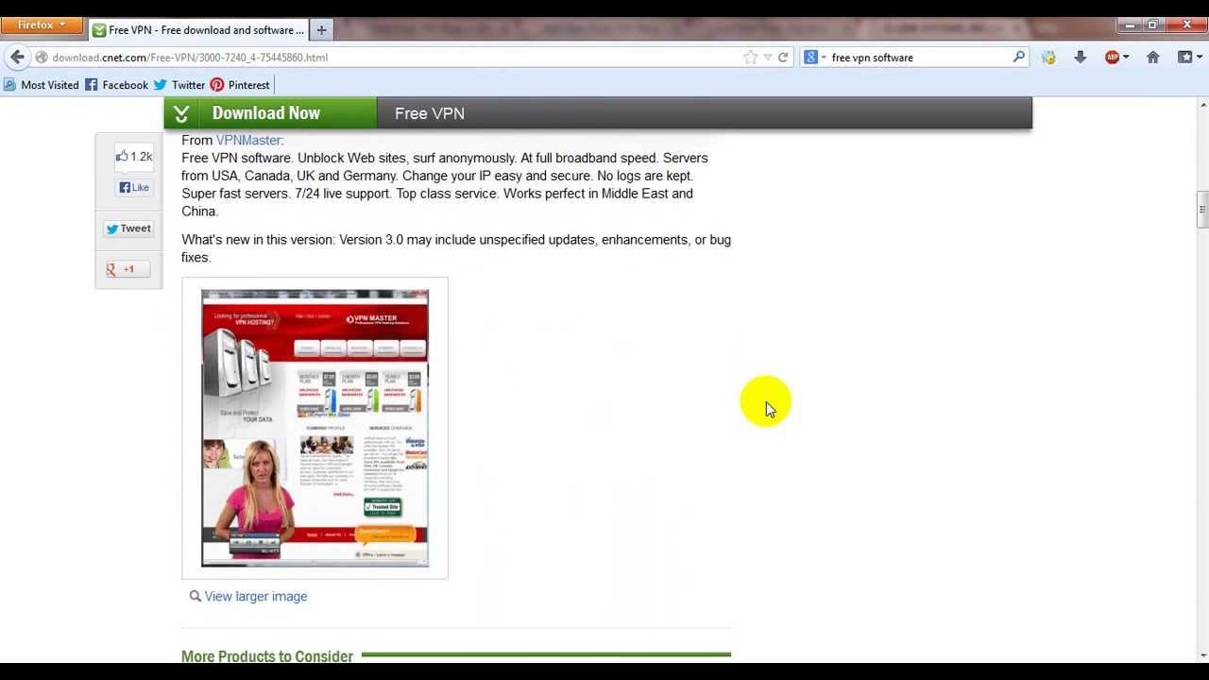Click the green Download Now button
Screen dimensions: 1209x680
pos(270,113)
